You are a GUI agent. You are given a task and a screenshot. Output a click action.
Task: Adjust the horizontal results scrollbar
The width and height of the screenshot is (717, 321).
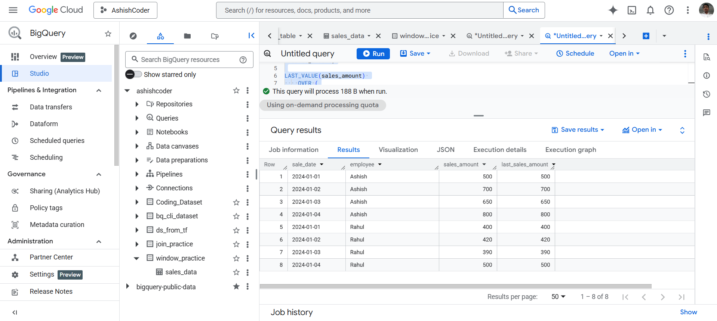click(455, 286)
